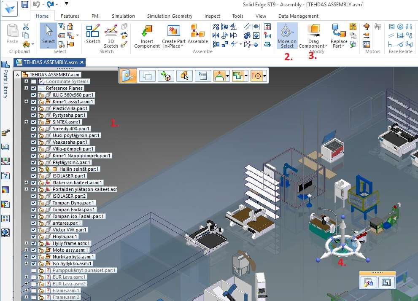Switch to the View ribbon tab
418x301 pixels.
tap(261, 16)
